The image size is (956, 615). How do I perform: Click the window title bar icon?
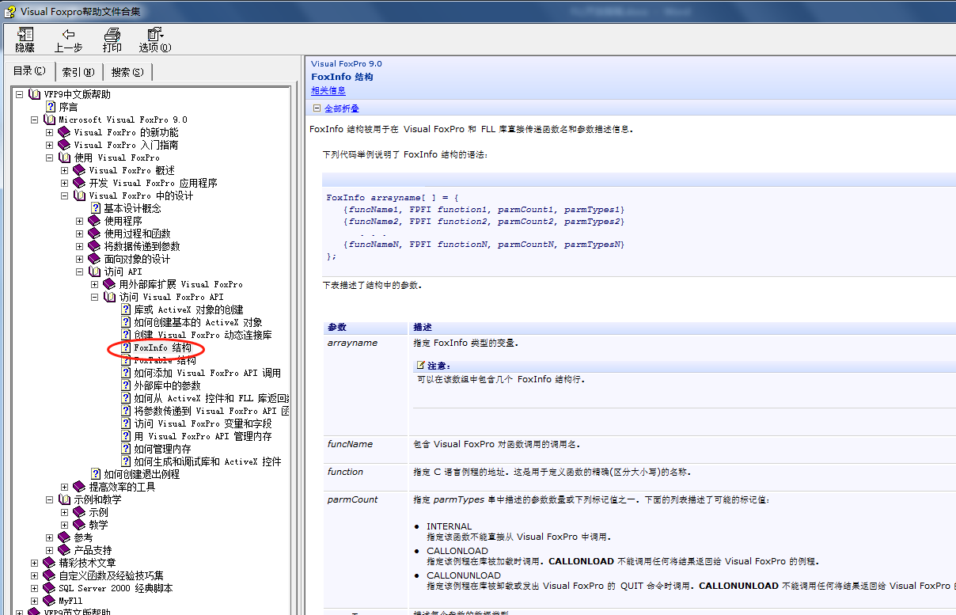coord(10,11)
